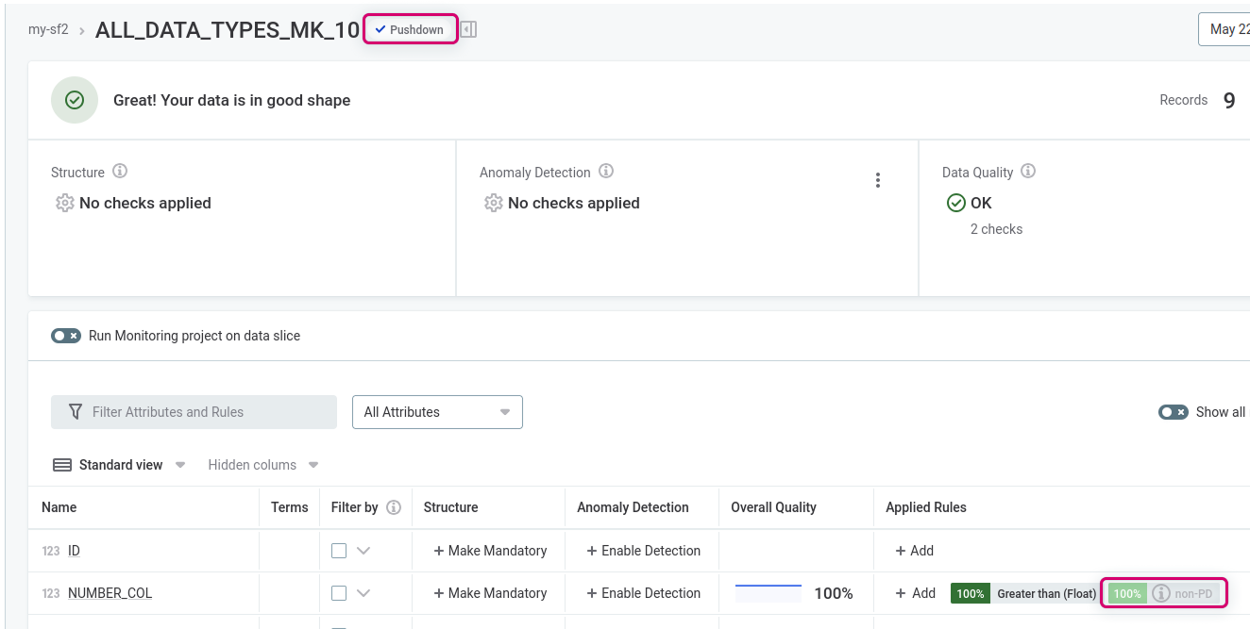Click Add rule for NUMBER_COL
The image size is (1250, 629).
tap(915, 593)
